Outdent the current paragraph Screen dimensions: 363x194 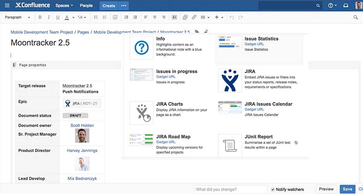(x=126, y=17)
